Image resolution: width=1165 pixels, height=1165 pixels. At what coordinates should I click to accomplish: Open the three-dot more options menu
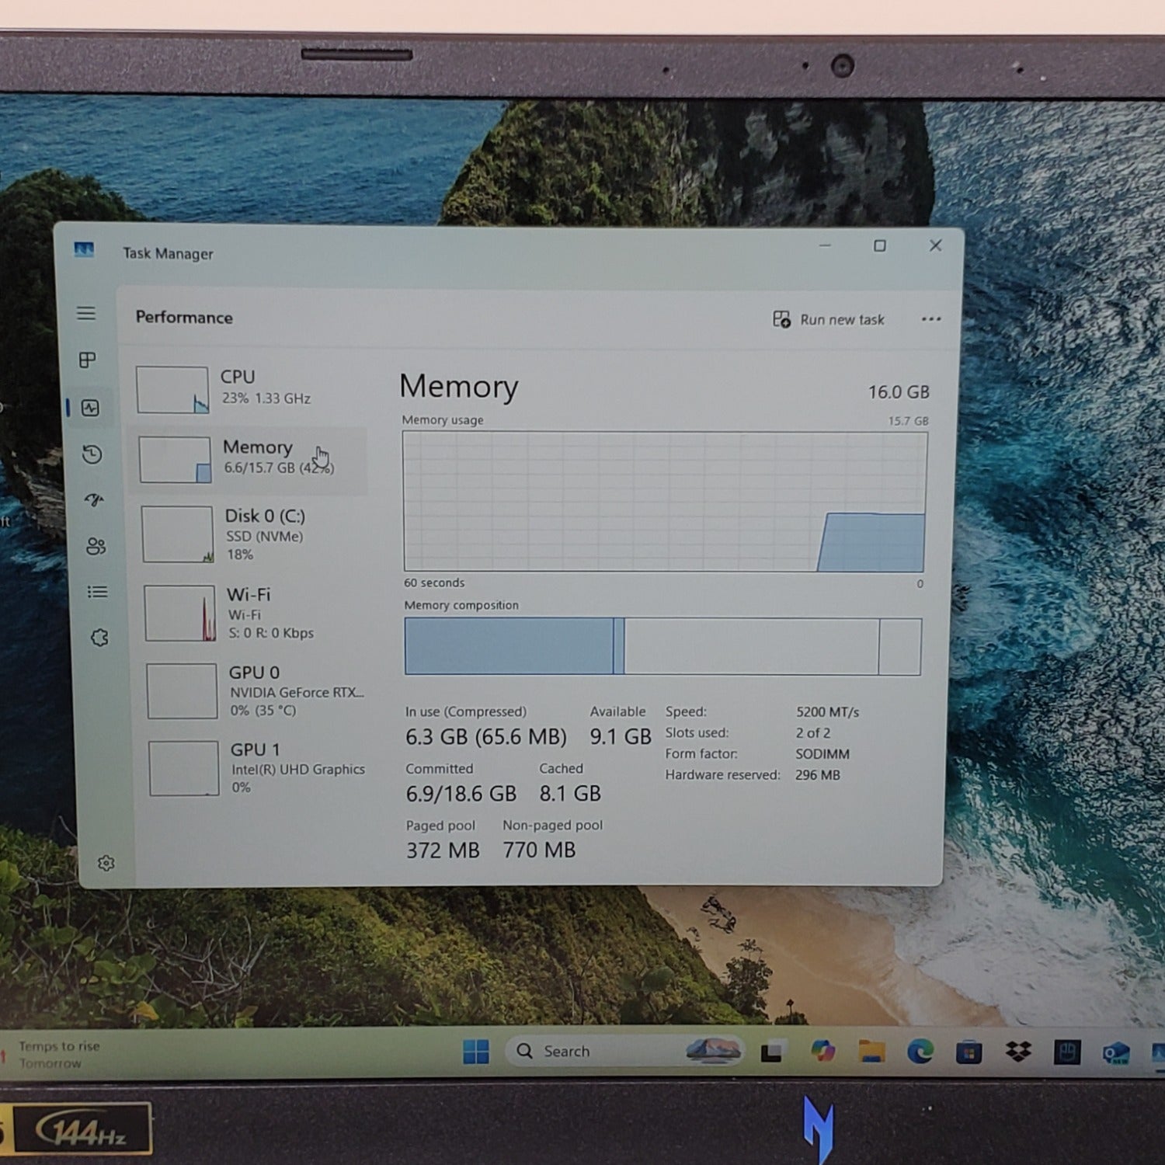click(930, 319)
